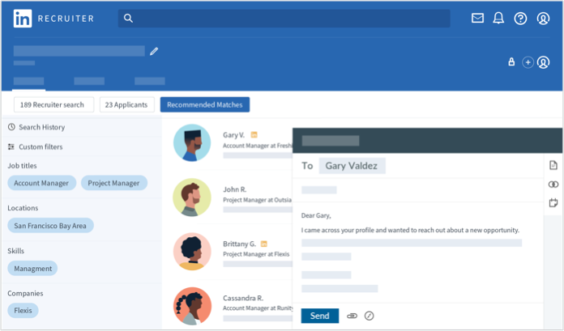Click the John R. candidate name
The image size is (564, 331).
tap(234, 189)
